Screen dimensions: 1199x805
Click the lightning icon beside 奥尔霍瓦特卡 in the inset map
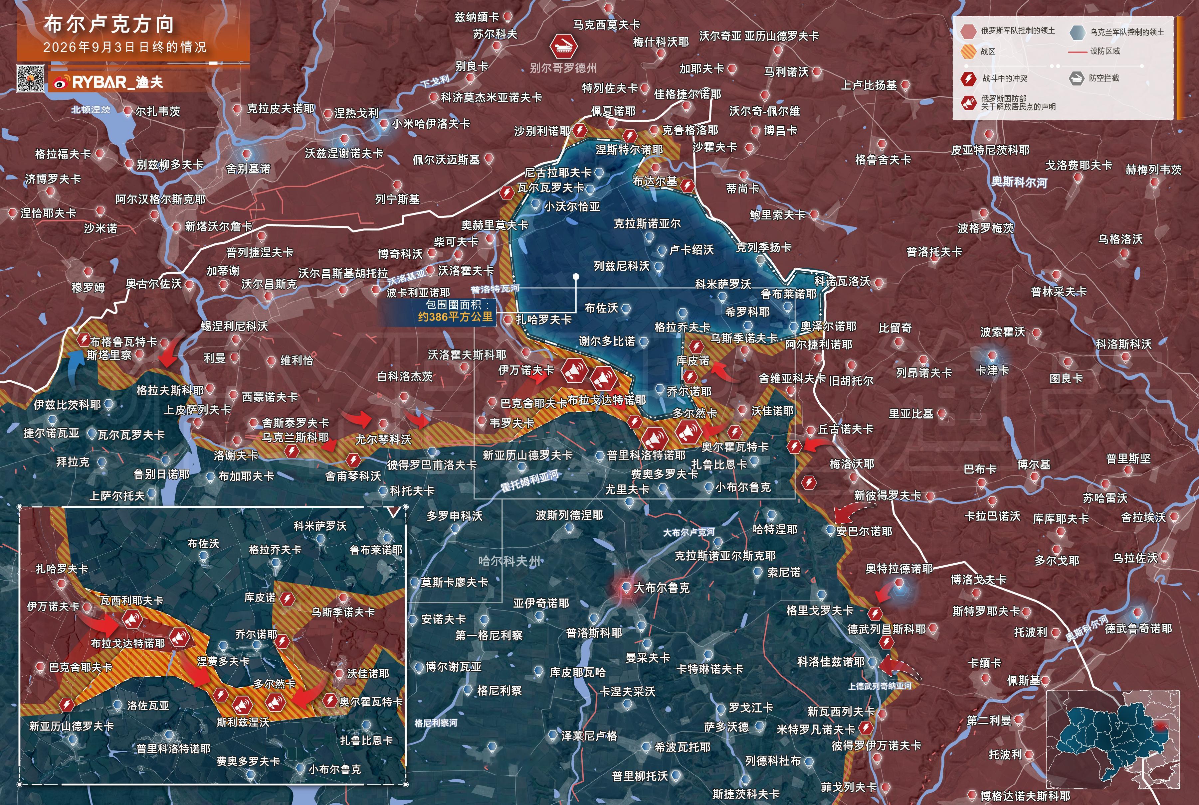(x=330, y=700)
